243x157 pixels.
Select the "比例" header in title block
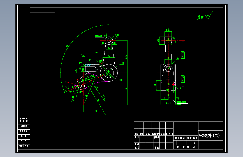click(x=195, y=138)
